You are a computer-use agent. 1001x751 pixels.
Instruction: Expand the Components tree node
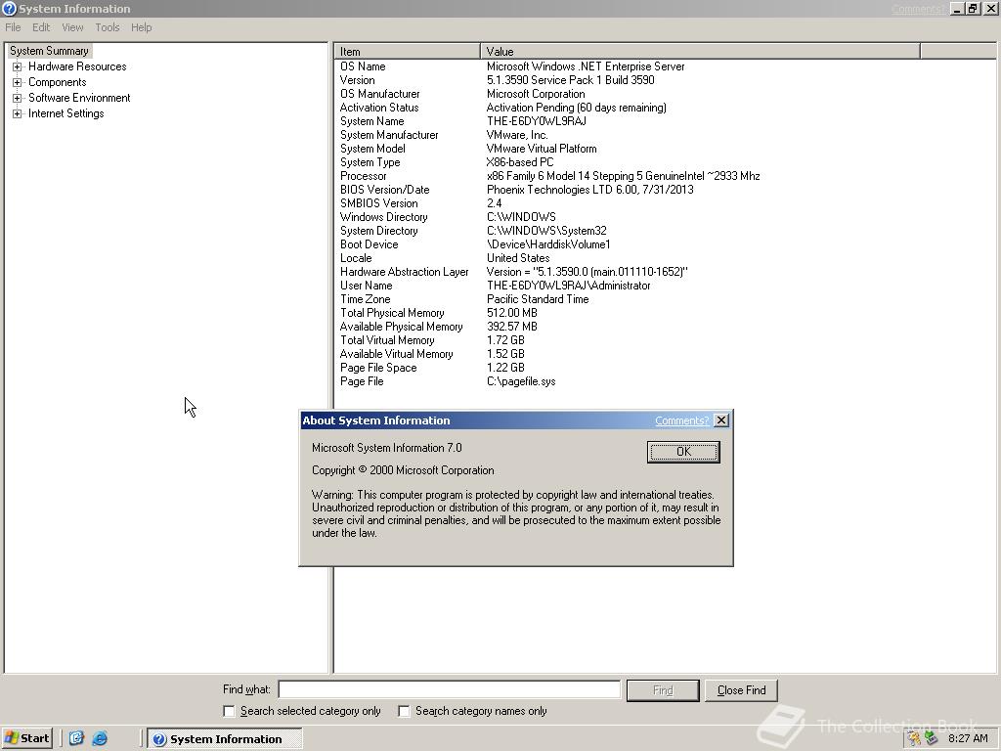tap(18, 82)
